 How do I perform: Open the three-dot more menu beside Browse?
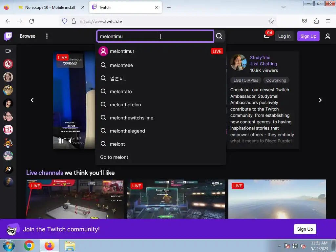click(x=47, y=36)
